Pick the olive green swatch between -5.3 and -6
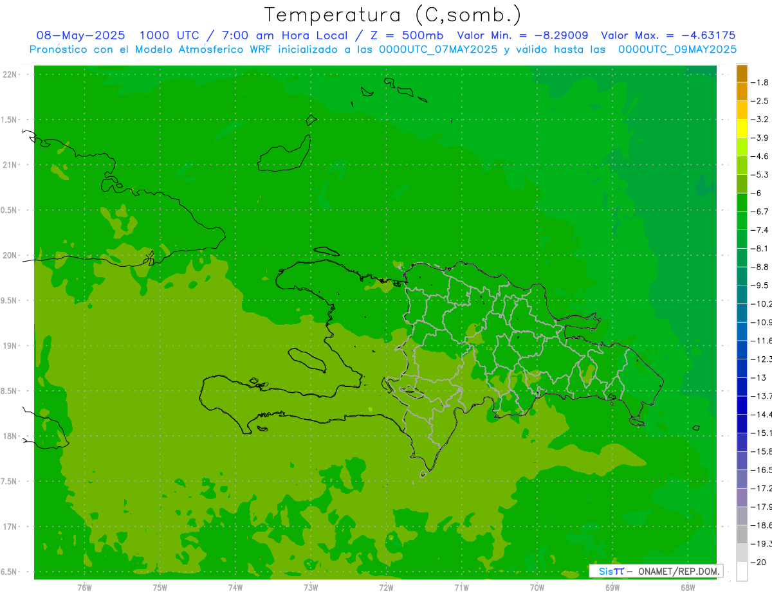The width and height of the screenshot is (772, 596). (x=742, y=184)
